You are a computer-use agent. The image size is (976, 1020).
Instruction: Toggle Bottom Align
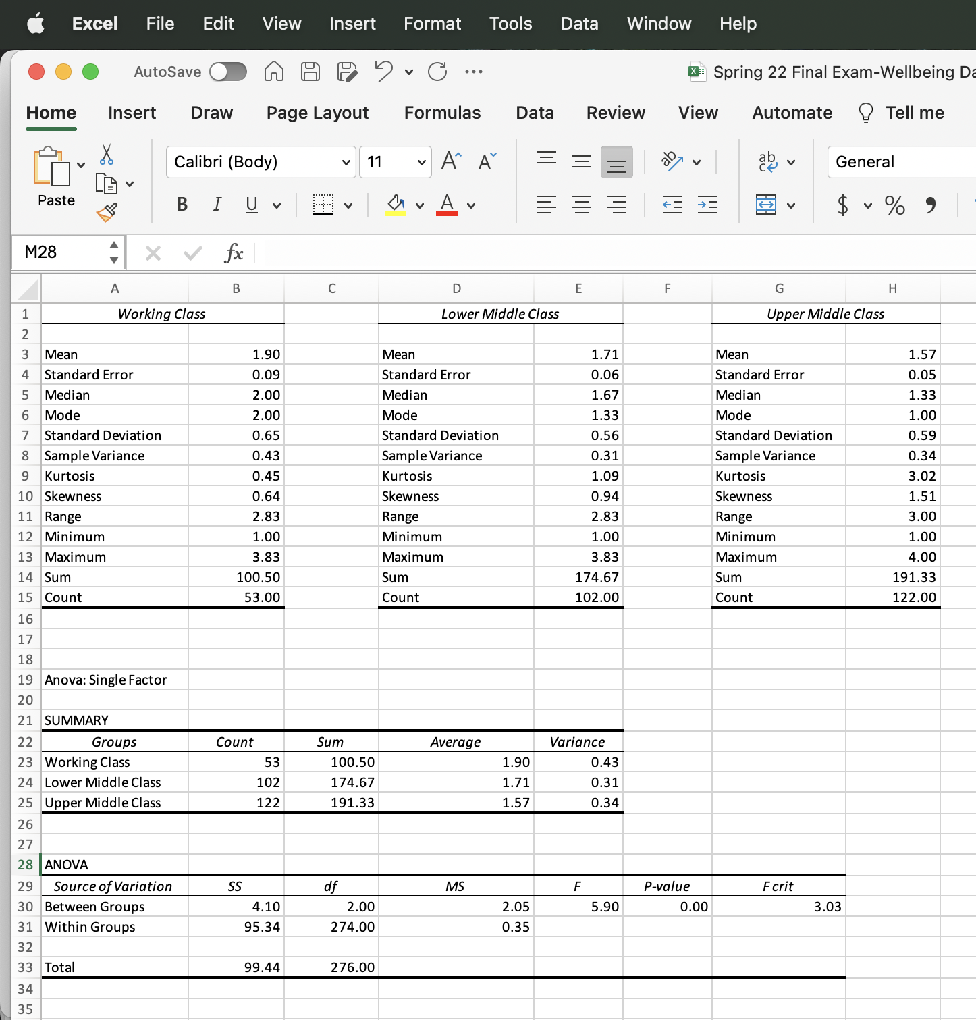[x=617, y=161]
